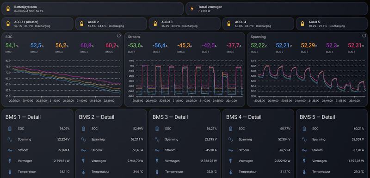Open the Totaal vermogen -12308 W card
This screenshot has width=370, height=178.
pos(277,9)
